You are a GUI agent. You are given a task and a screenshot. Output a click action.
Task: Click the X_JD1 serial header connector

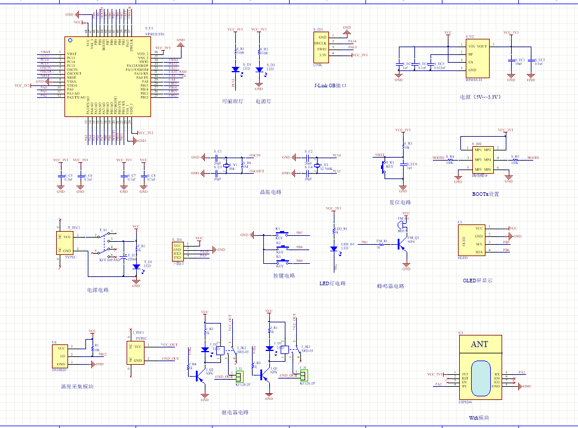[x=178, y=251]
